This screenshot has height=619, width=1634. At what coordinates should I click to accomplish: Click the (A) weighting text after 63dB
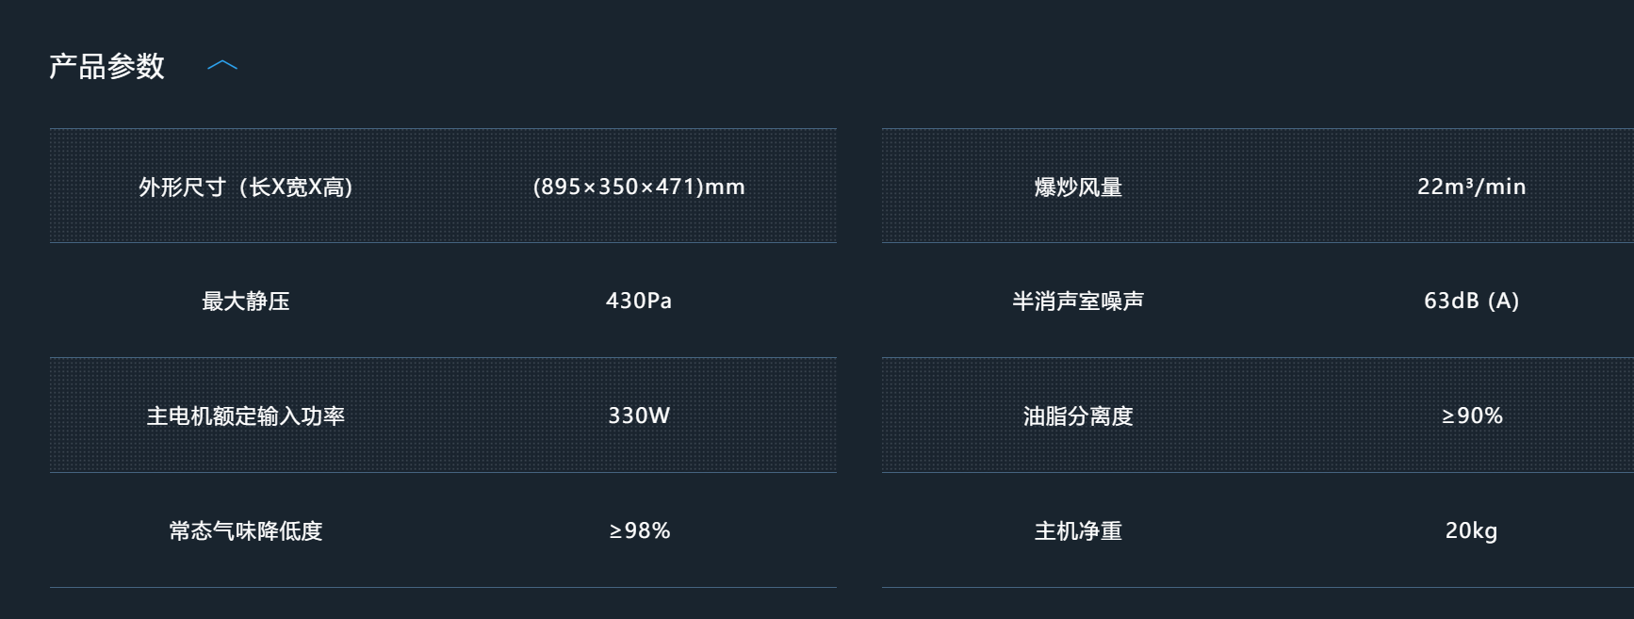pyautogui.click(x=1504, y=301)
